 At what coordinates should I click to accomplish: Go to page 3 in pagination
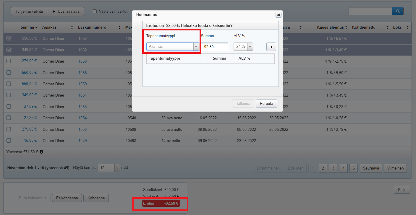click(x=333, y=168)
